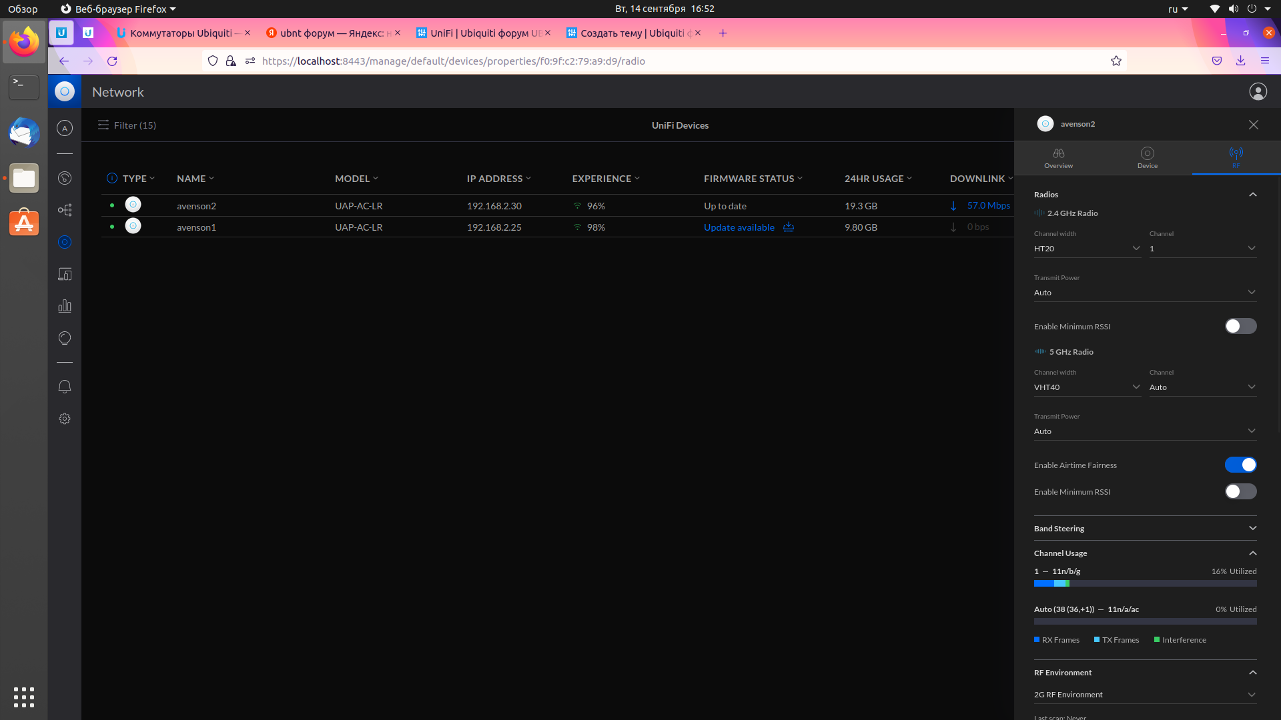Switch to the RF tab

[1236, 158]
